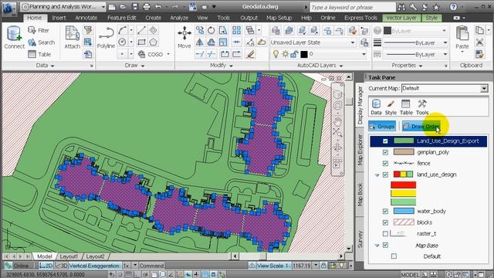Click the Undo arrow icon
The height and width of the screenshot is (278, 494).
157,7
